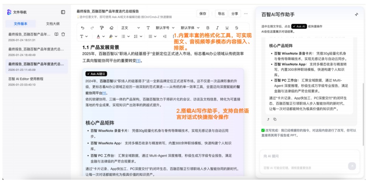Toggle bold formatting
Viewport: 369px width, 182px height.
point(208,28)
